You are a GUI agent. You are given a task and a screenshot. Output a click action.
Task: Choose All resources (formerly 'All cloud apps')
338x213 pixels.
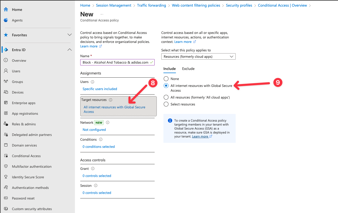pyautogui.click(x=166, y=97)
